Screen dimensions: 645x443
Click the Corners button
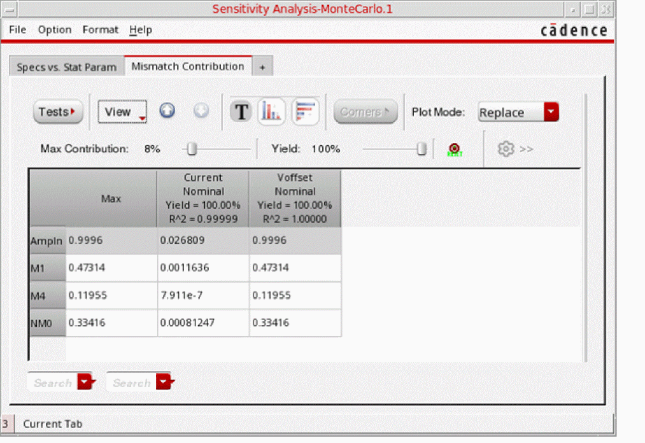pos(365,112)
